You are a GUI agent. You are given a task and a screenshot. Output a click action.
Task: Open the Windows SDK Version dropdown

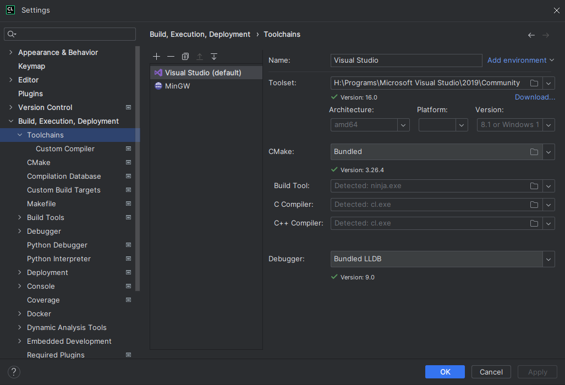pyautogui.click(x=548, y=125)
